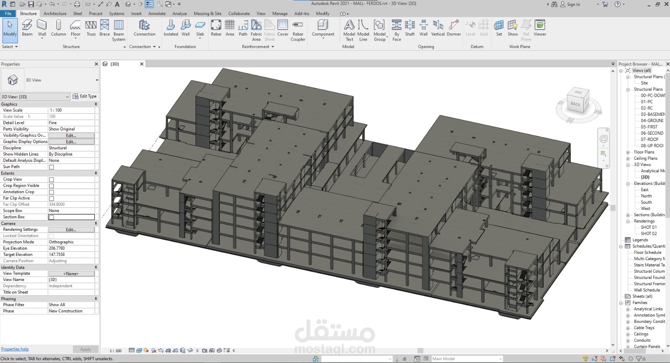Select the Model Text tool
The height and width of the screenshot is (363, 670).
click(x=349, y=31)
